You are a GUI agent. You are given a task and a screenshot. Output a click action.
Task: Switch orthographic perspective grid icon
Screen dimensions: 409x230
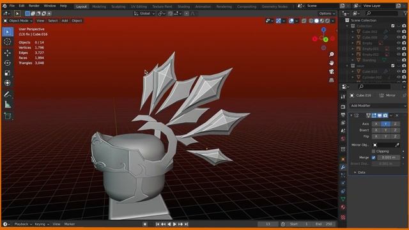(x=331, y=80)
